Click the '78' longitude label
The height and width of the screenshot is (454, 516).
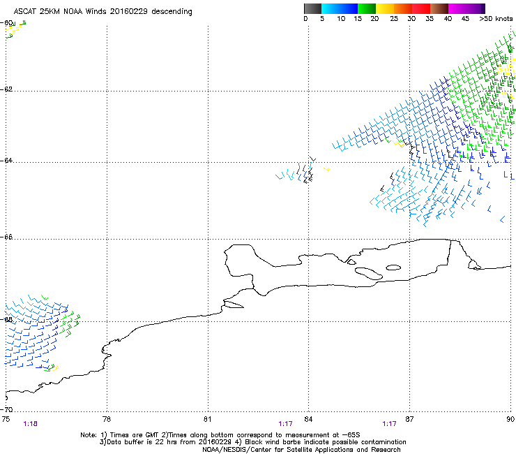(x=107, y=419)
